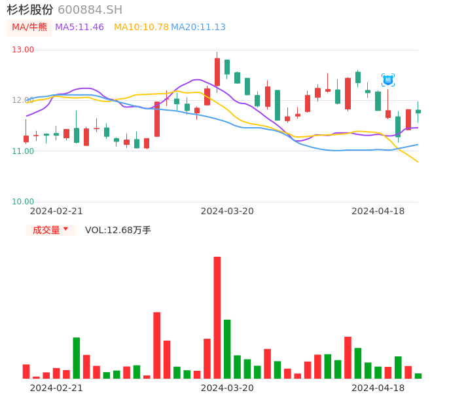Click the last green candlestick on the right
Viewport: 449px width, 397px height.
418,111
